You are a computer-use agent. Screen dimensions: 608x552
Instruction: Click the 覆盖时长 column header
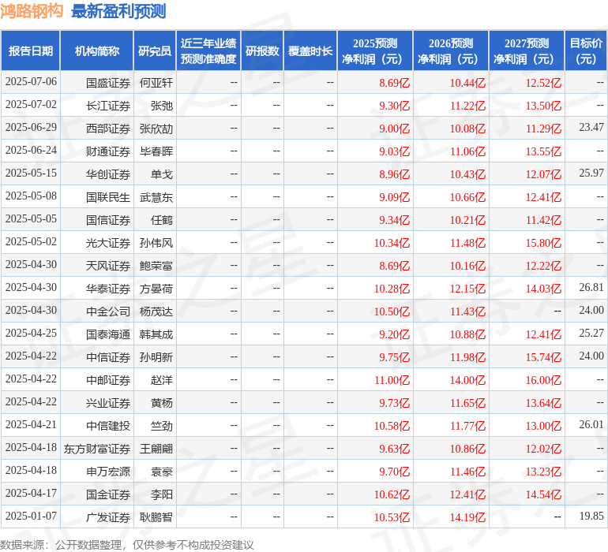pos(310,51)
